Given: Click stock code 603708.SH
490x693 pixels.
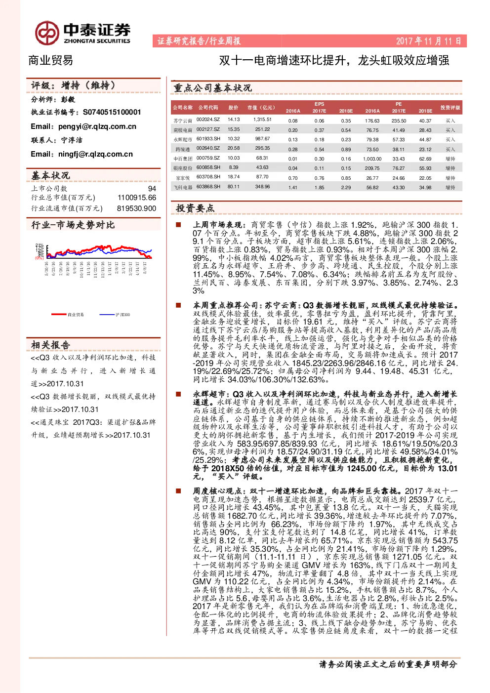Looking at the screenshot, I should coord(208,176).
